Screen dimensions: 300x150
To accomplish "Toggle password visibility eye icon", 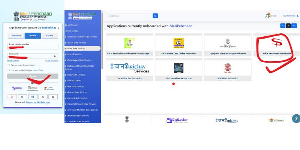I will (x=55, y=56).
